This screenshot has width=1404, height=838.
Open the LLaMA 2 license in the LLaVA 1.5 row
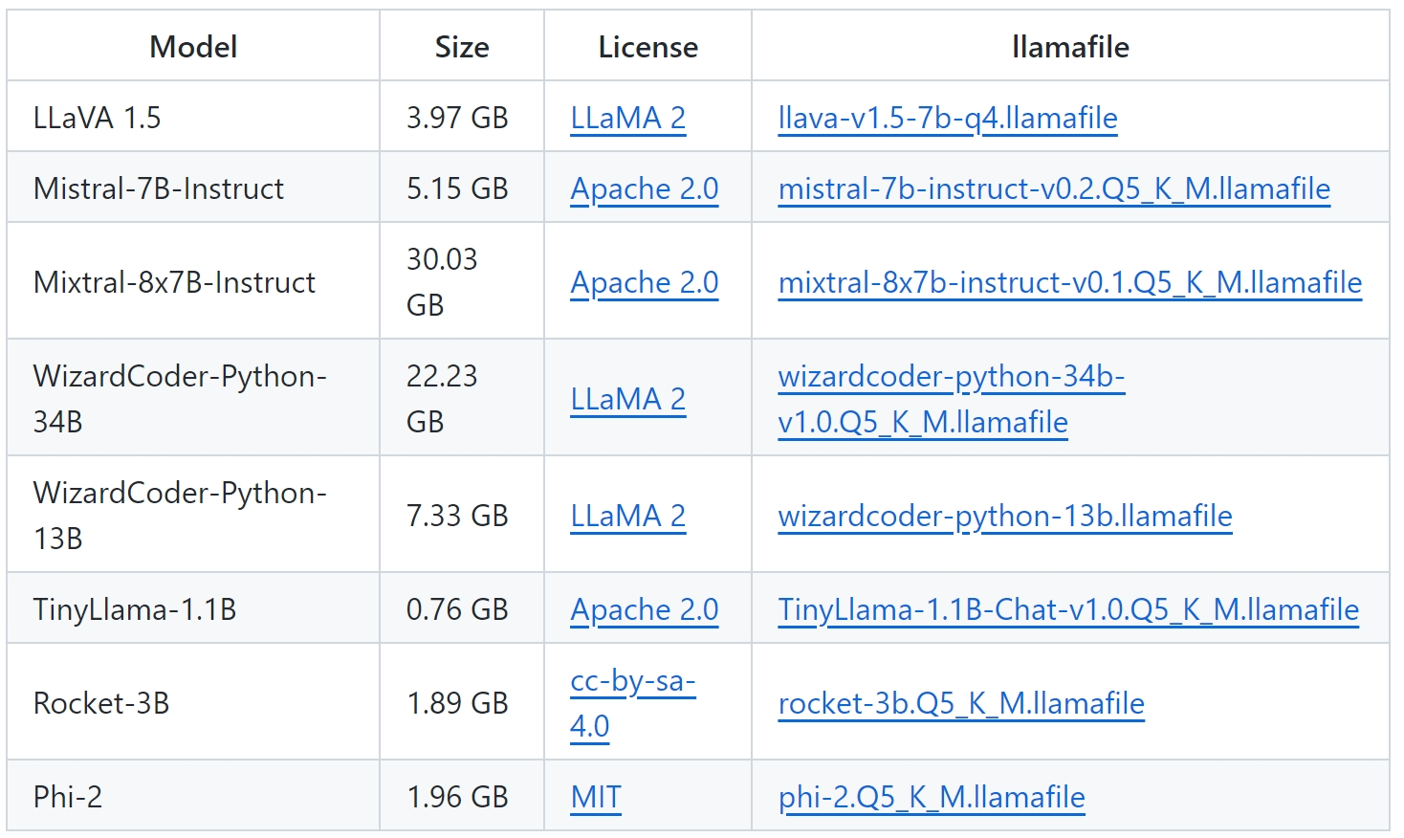coord(628,118)
